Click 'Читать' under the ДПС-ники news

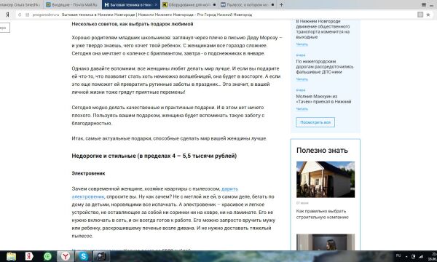pyautogui.click(x=302, y=79)
